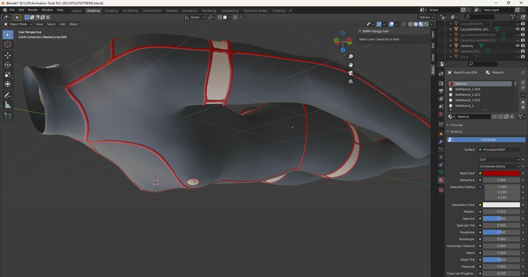
Task: Select NoMaterial_2.001 material slot
Action: coord(480,95)
